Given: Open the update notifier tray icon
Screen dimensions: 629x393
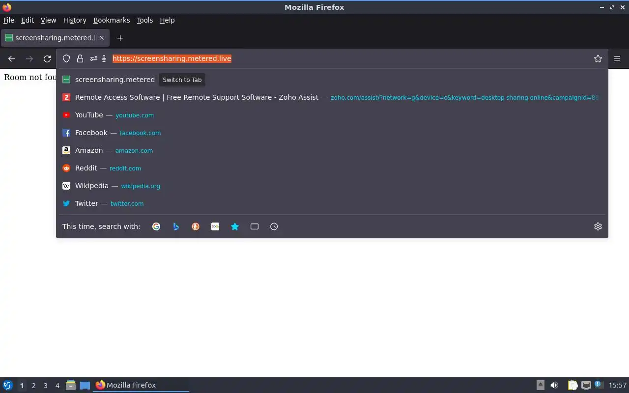Looking at the screenshot, I should point(599,385).
